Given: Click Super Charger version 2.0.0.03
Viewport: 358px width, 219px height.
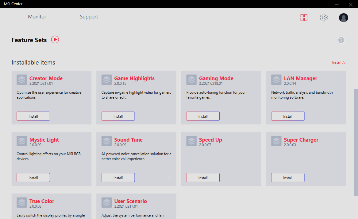Looking at the screenshot, I should [x=290, y=145].
